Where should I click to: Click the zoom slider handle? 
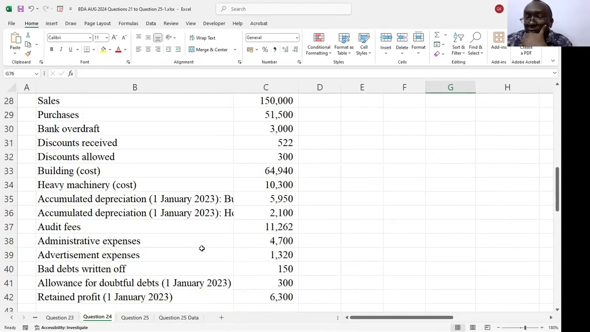pyautogui.click(x=525, y=327)
